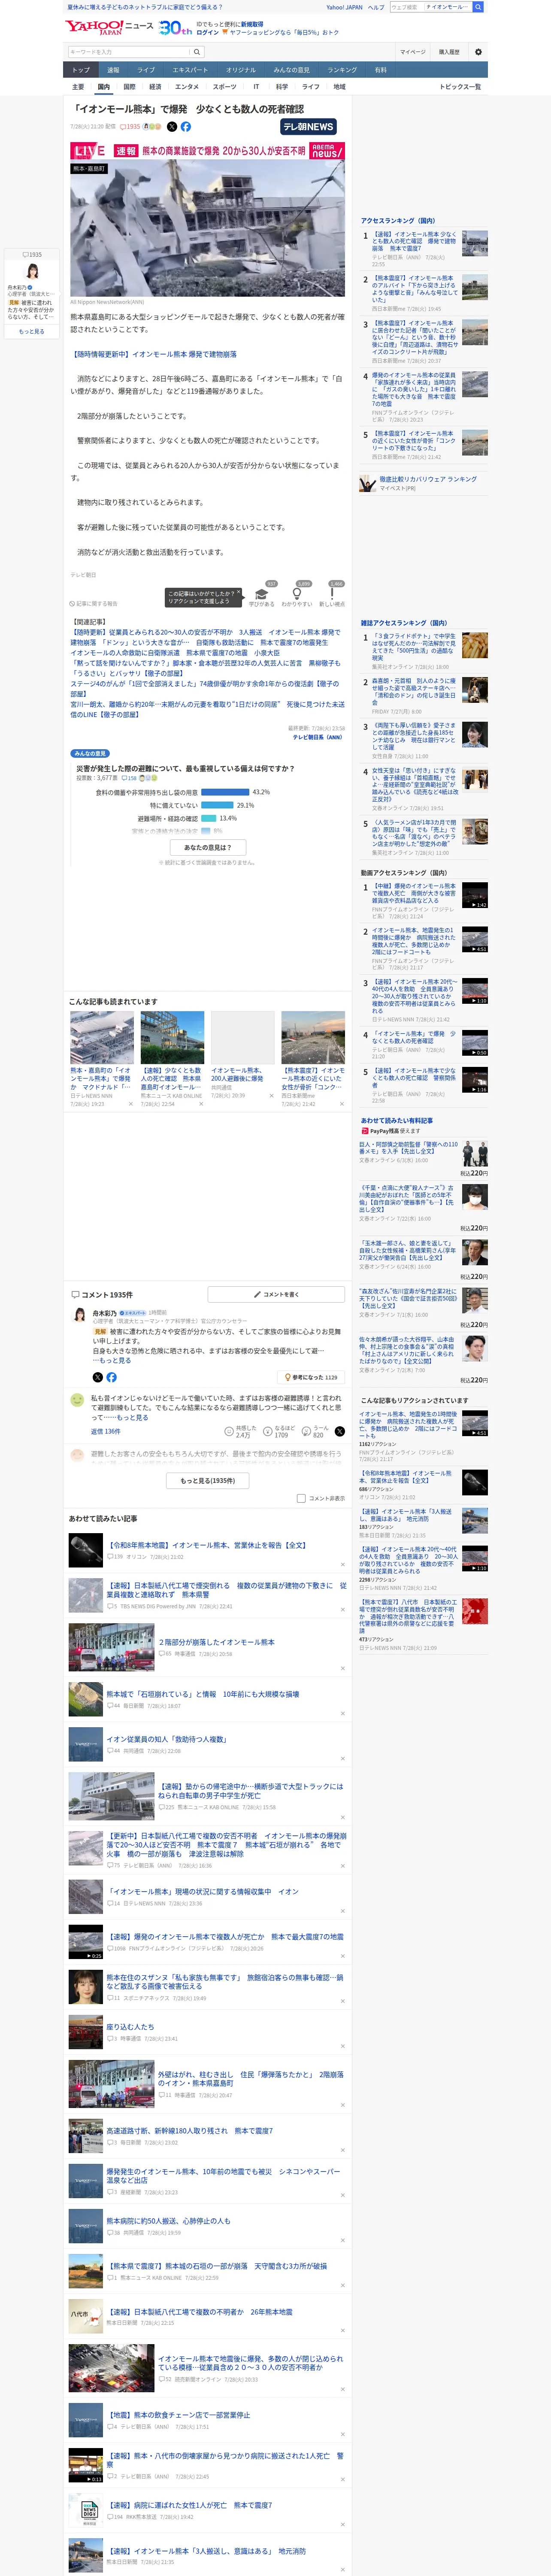Image resolution: width=551 pixels, height=2576 pixels.
Task: Open the 購入履歴 link
Action: [449, 52]
